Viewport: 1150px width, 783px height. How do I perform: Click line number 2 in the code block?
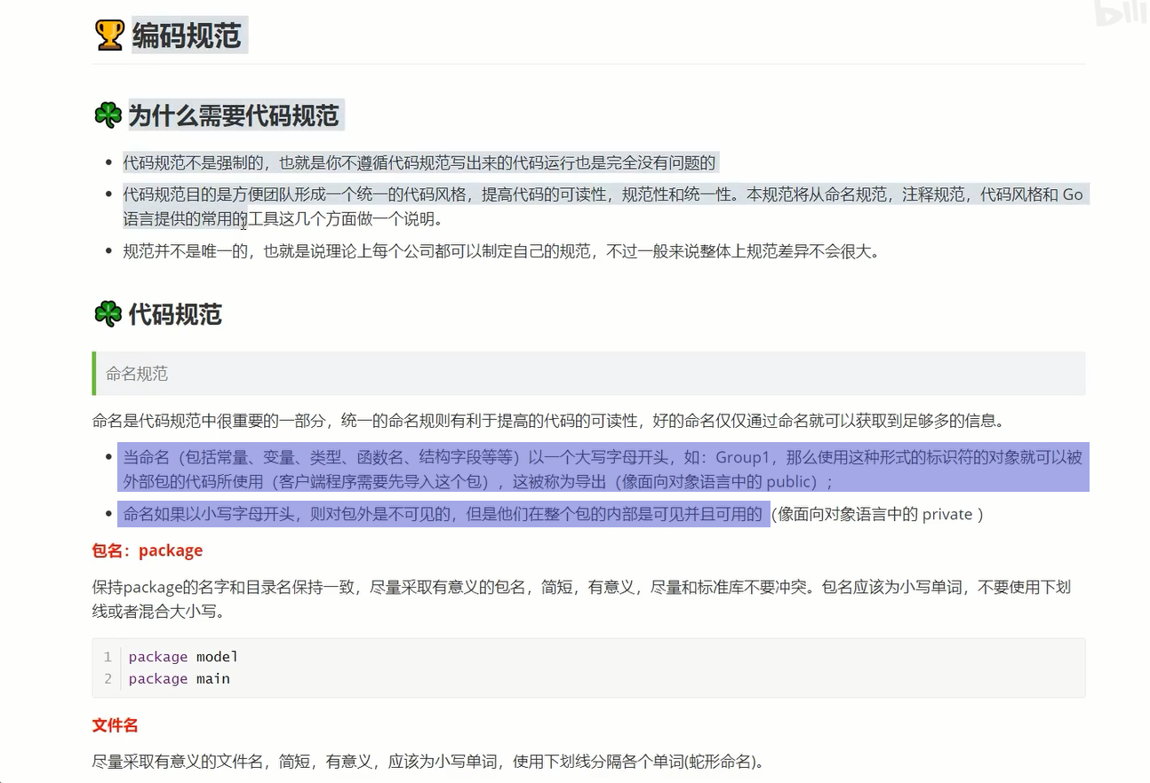(108, 678)
